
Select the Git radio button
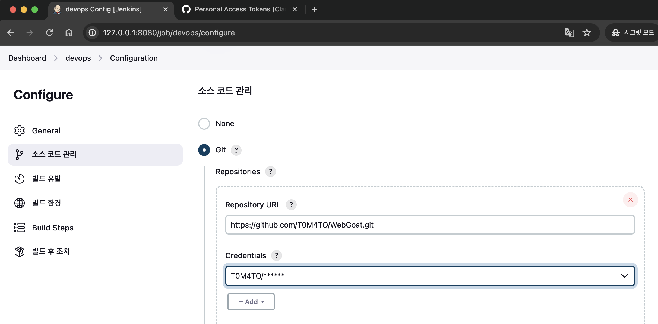(x=204, y=150)
